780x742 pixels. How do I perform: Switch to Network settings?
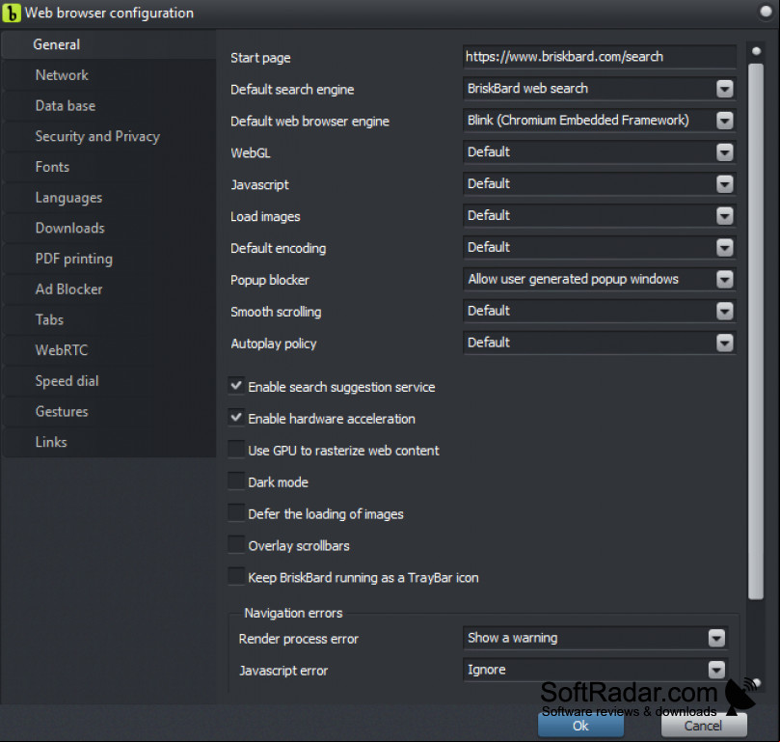(108, 75)
